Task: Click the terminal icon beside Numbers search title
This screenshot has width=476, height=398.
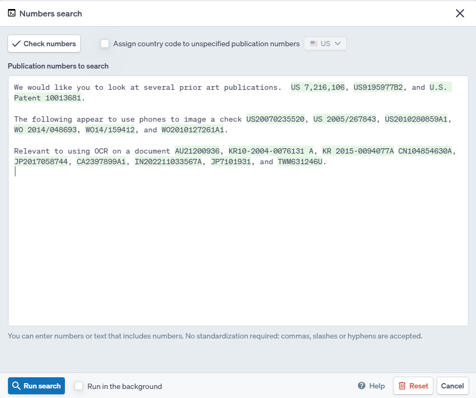Action: [x=12, y=13]
